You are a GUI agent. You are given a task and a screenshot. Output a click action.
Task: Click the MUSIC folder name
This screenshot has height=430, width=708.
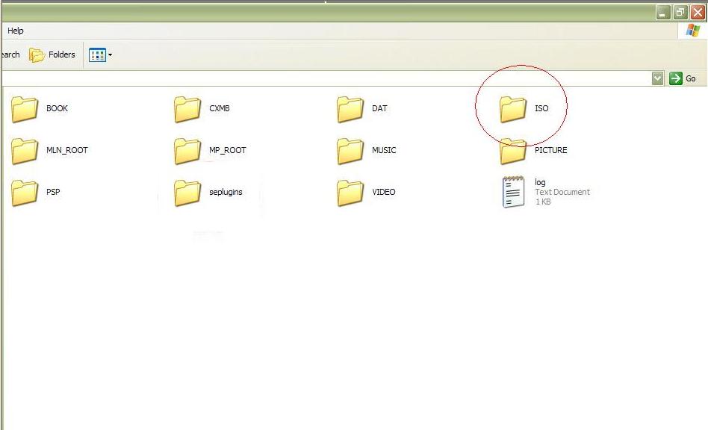(x=384, y=150)
